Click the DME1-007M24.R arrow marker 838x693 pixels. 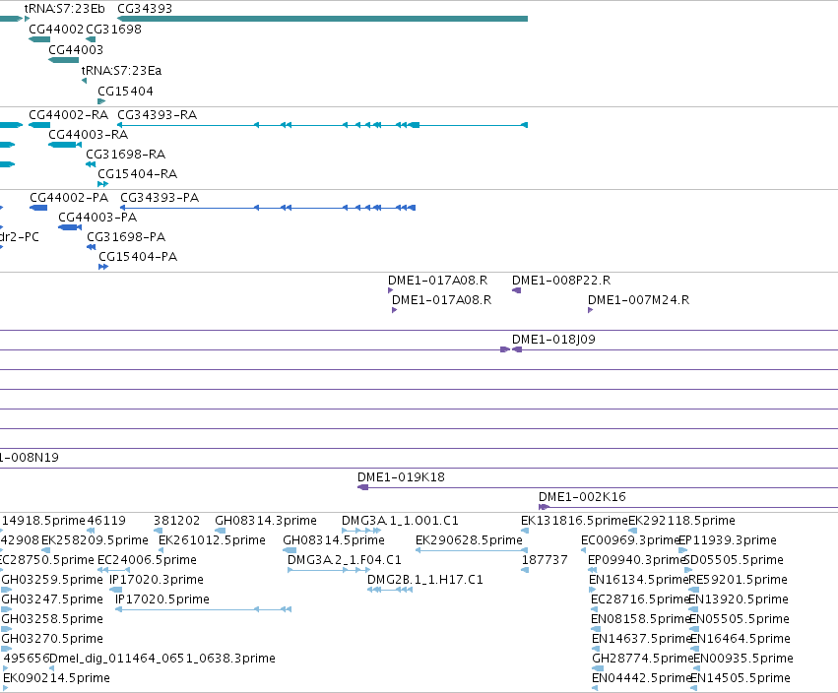click(x=591, y=310)
